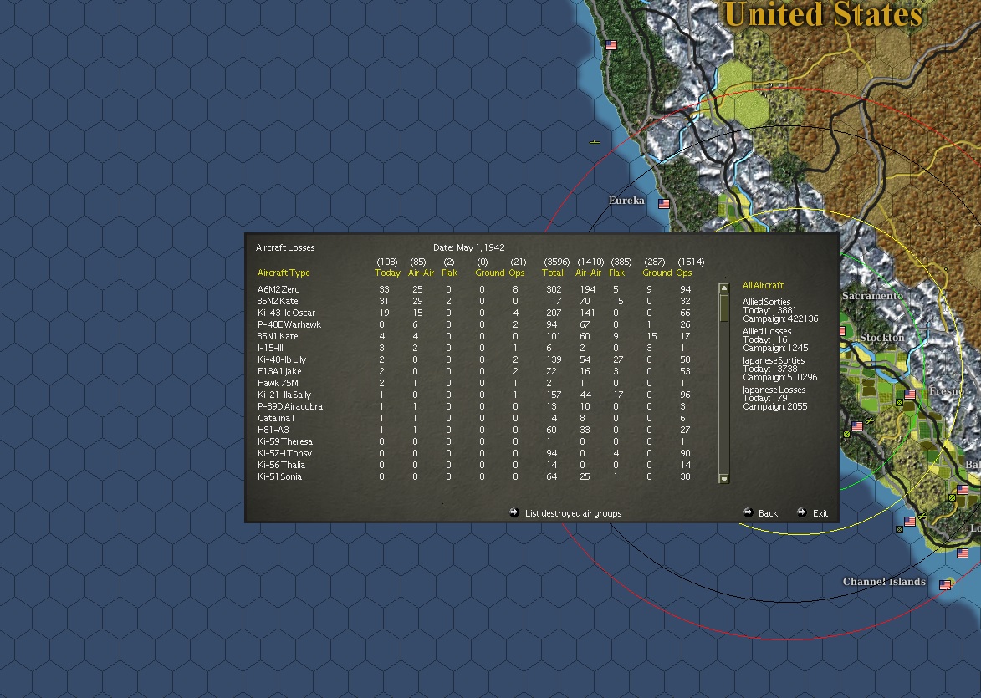Screen dimensions: 981x698
Task: Select the Ki-48-Ib Lily row
Action: pos(474,359)
